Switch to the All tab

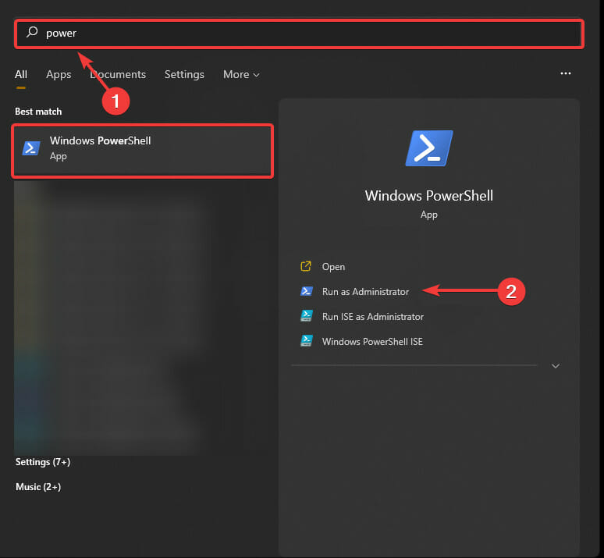click(21, 75)
